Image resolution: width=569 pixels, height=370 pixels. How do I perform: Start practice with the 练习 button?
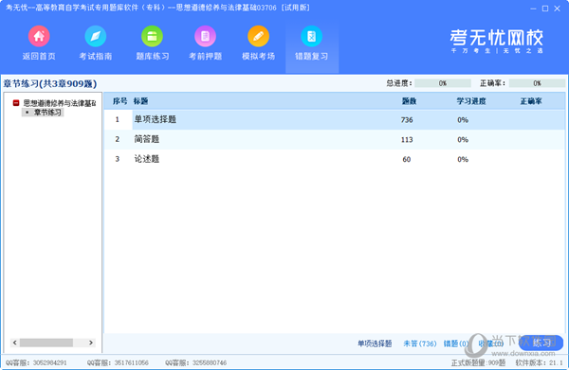click(541, 343)
